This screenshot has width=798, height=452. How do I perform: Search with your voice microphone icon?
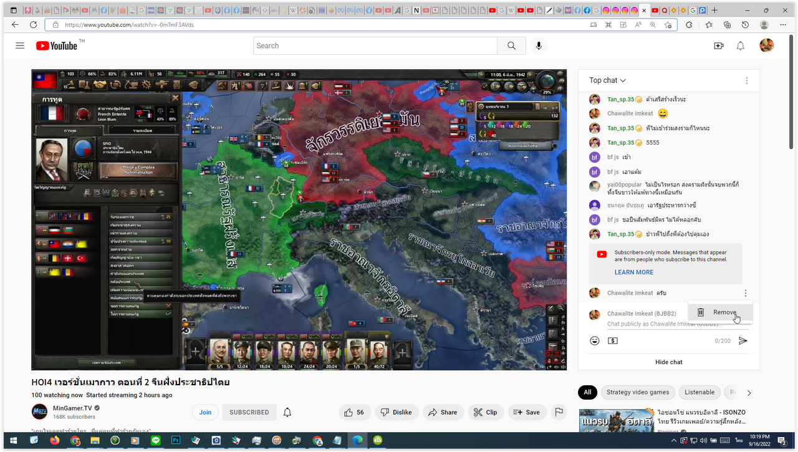click(539, 46)
